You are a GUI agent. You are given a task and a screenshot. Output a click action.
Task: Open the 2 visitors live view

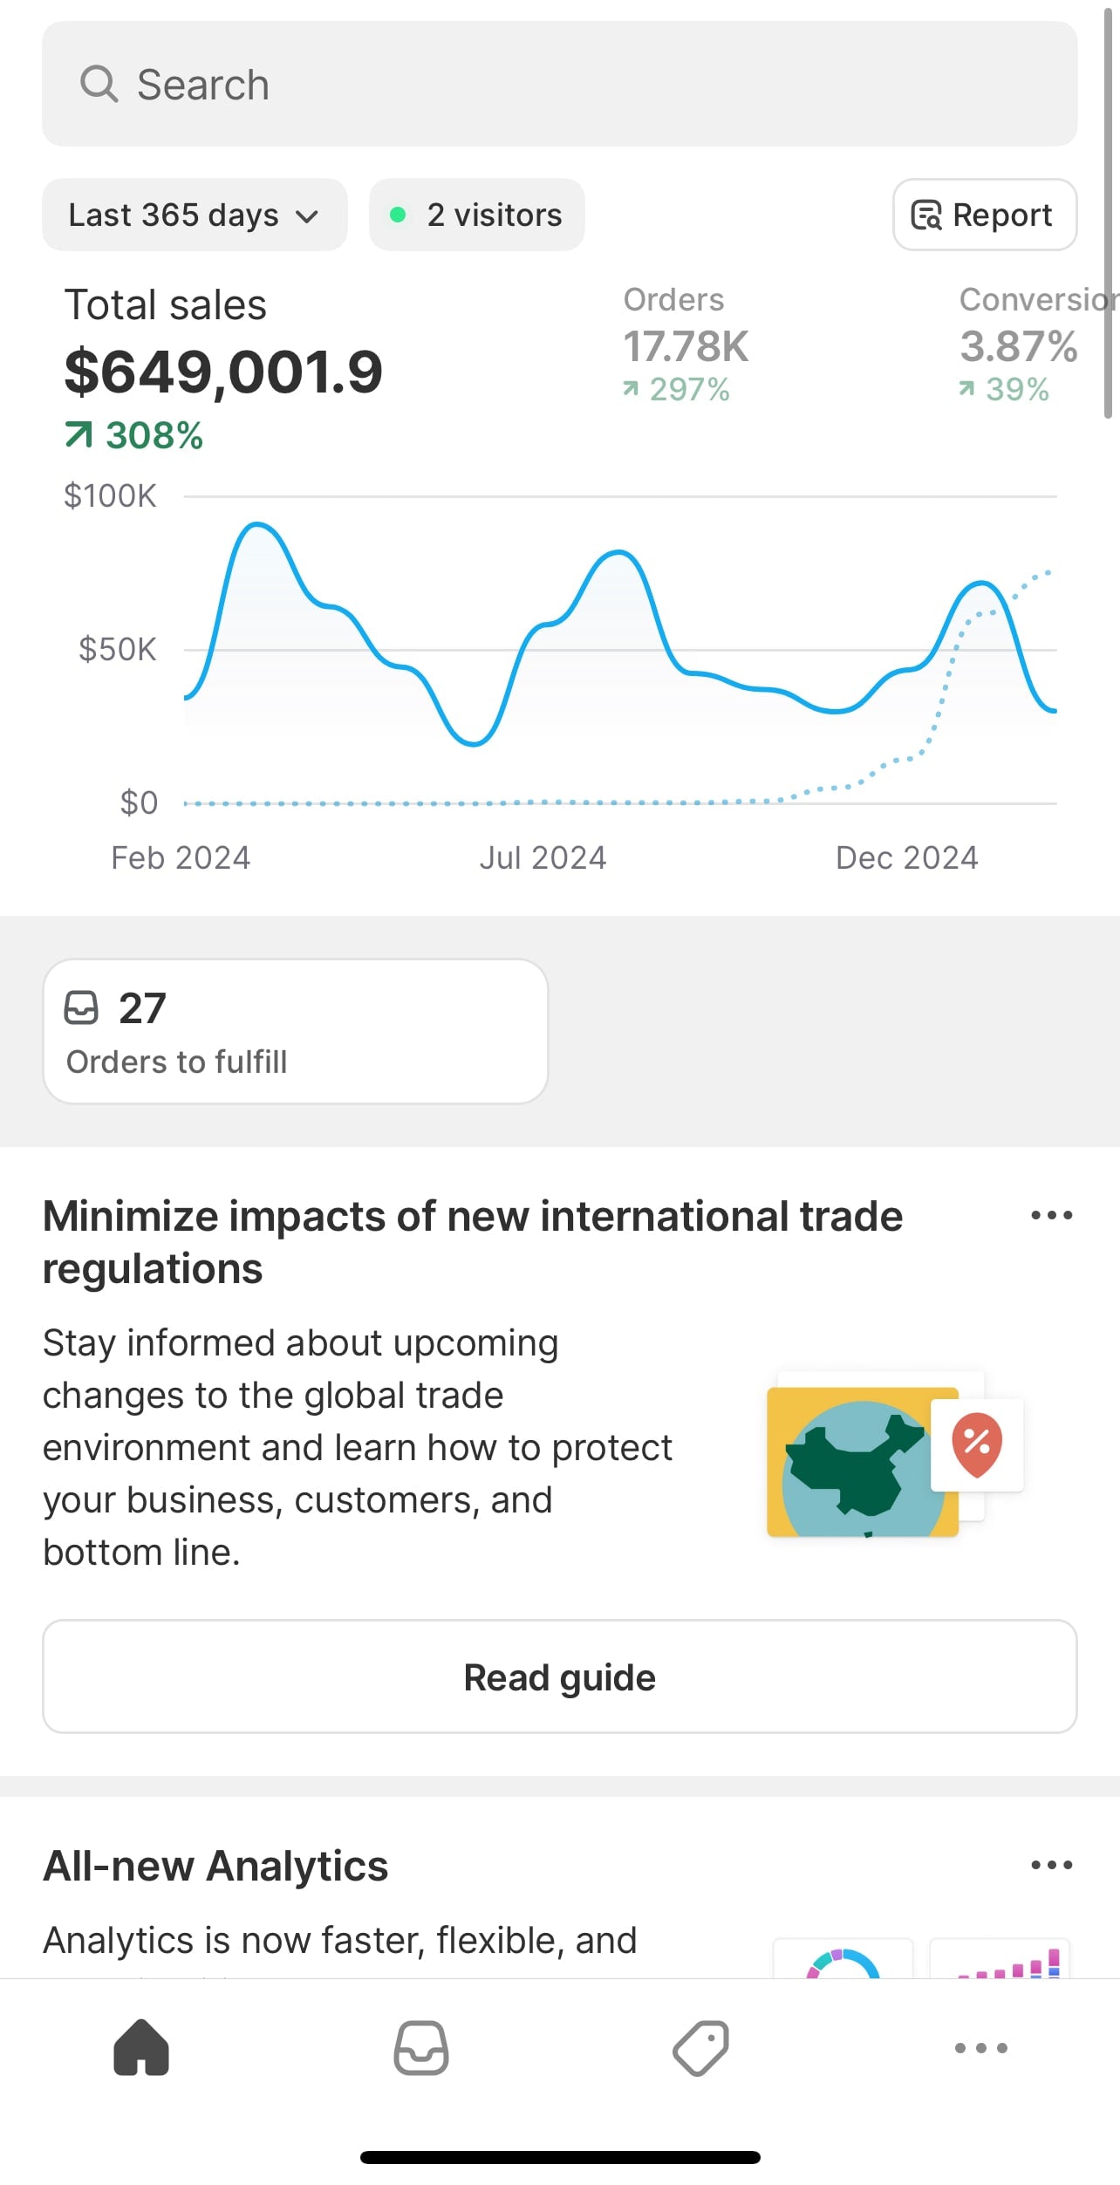coord(476,215)
